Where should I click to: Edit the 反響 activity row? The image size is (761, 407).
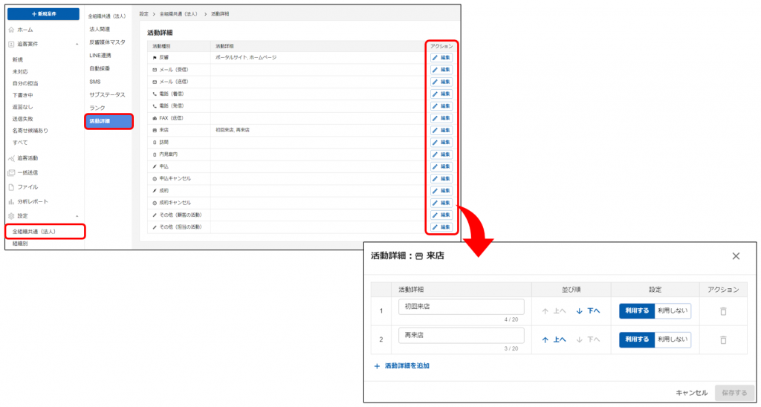point(441,58)
